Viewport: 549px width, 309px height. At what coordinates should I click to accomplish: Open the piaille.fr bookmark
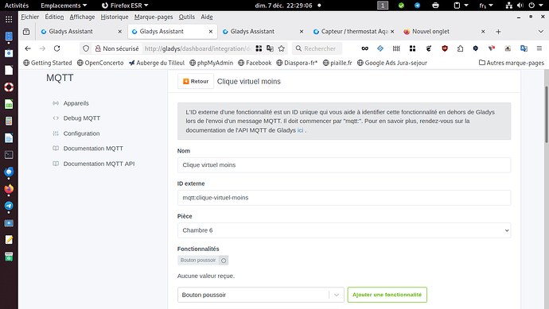[337, 63]
